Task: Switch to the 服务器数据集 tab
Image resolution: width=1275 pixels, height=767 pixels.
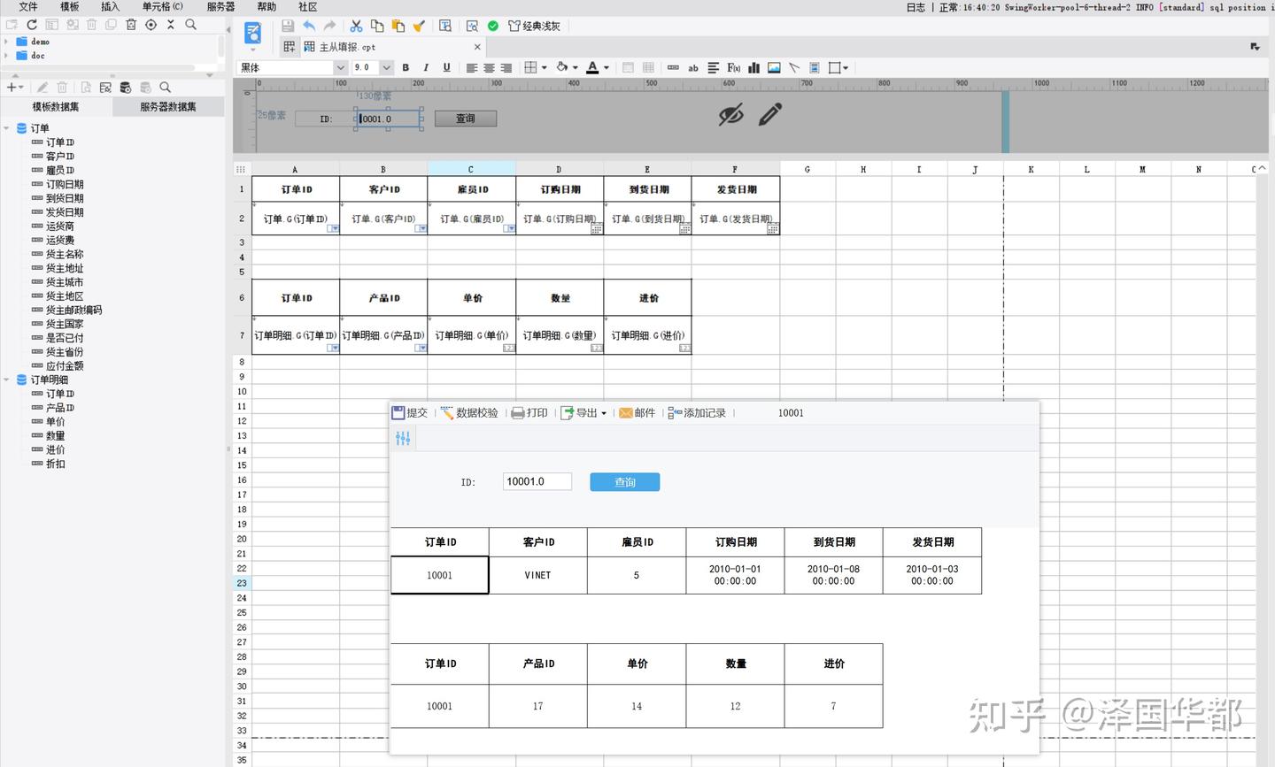Action: point(168,107)
